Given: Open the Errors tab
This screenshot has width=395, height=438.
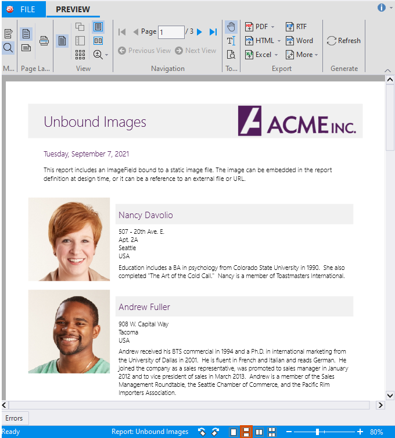Looking at the screenshot, I should [x=14, y=418].
